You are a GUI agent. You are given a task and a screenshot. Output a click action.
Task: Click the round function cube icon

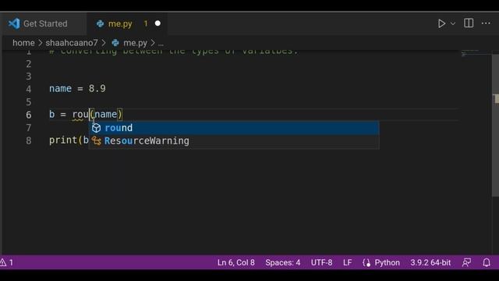[x=96, y=128]
